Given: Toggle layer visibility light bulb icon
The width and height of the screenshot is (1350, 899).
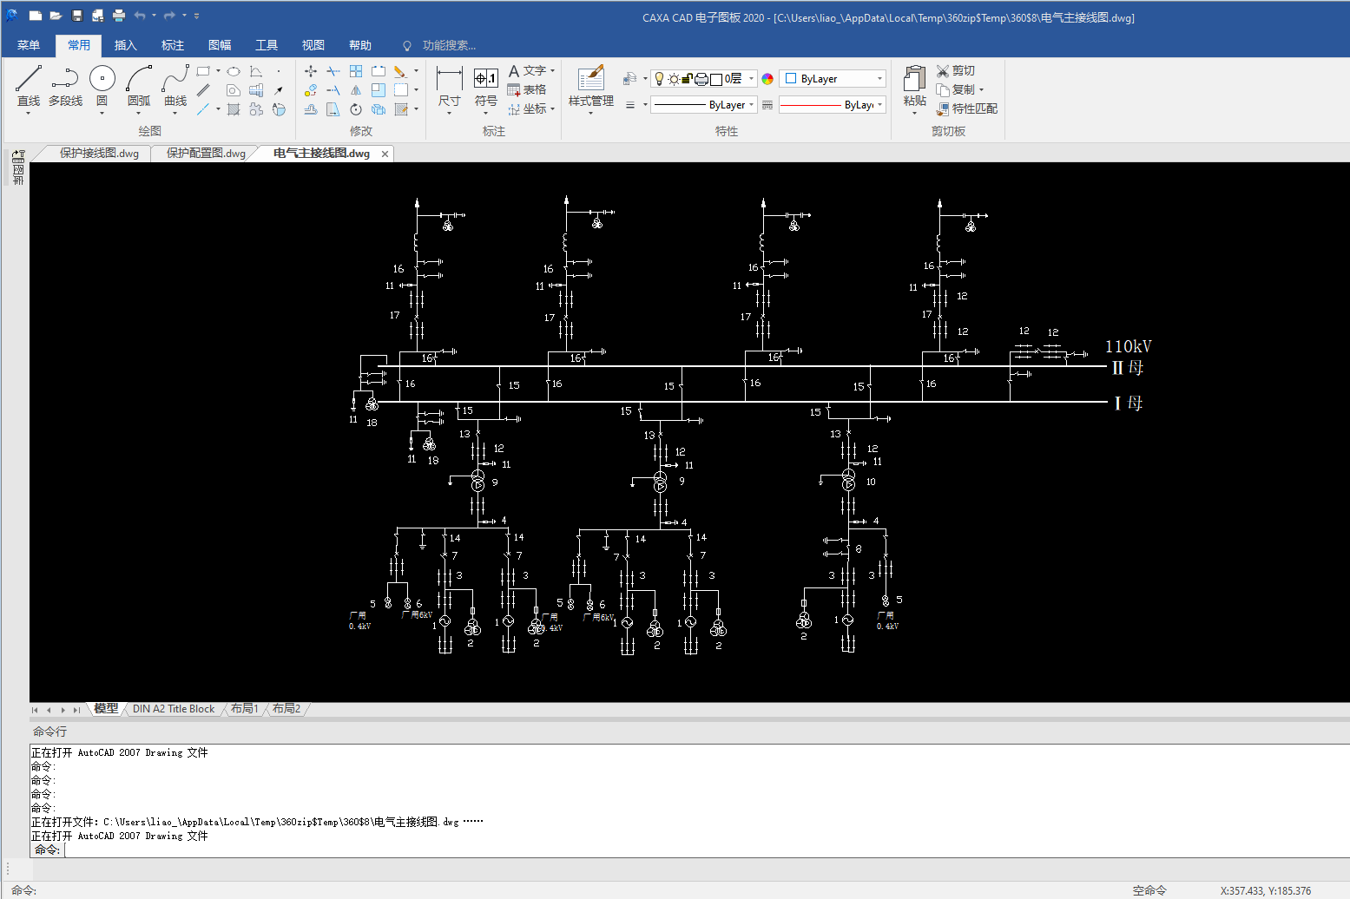Looking at the screenshot, I should (x=659, y=79).
